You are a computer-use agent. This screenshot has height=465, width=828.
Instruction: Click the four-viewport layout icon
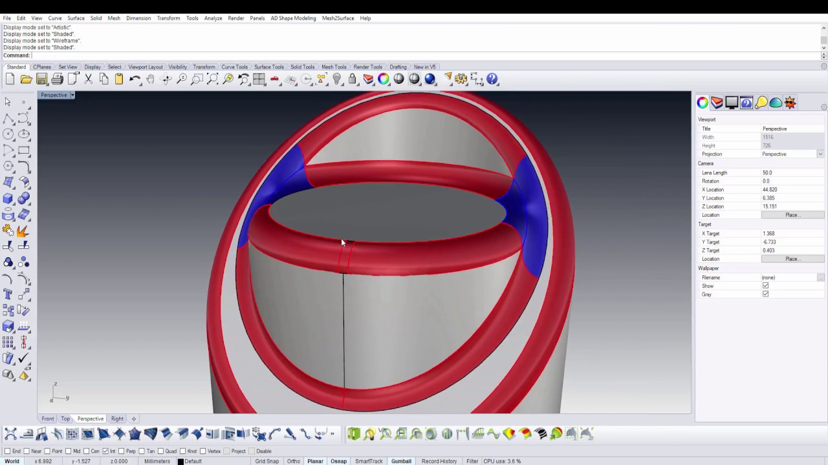click(x=259, y=79)
